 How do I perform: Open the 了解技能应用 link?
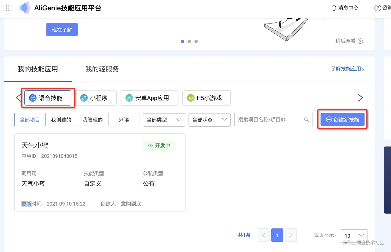point(347,69)
